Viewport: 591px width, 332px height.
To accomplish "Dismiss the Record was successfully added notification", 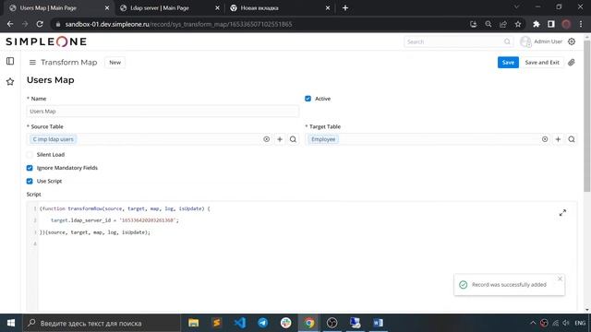I will click(560, 279).
